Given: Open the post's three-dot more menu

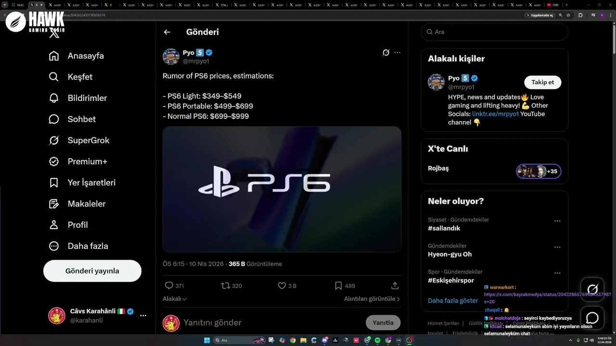Looking at the screenshot, I should [397, 53].
